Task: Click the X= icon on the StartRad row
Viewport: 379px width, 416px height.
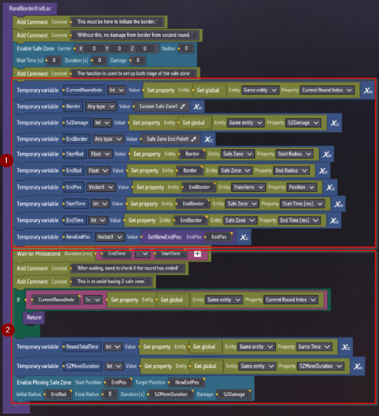Action: (326, 154)
